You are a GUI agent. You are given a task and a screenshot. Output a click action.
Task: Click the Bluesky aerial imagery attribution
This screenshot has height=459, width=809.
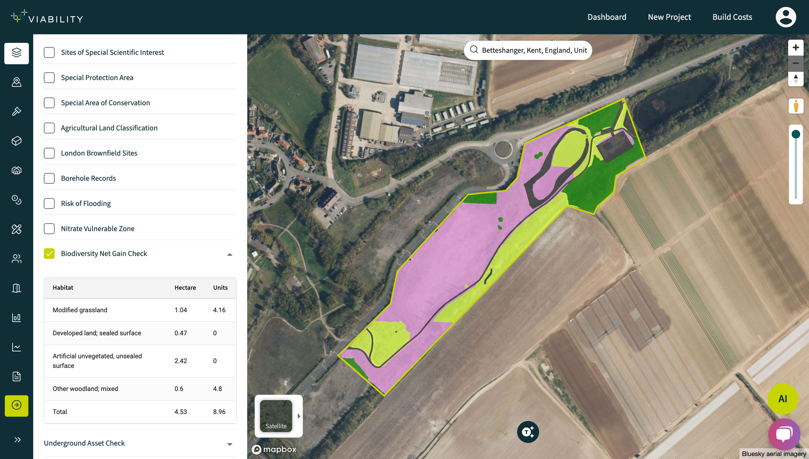774,454
